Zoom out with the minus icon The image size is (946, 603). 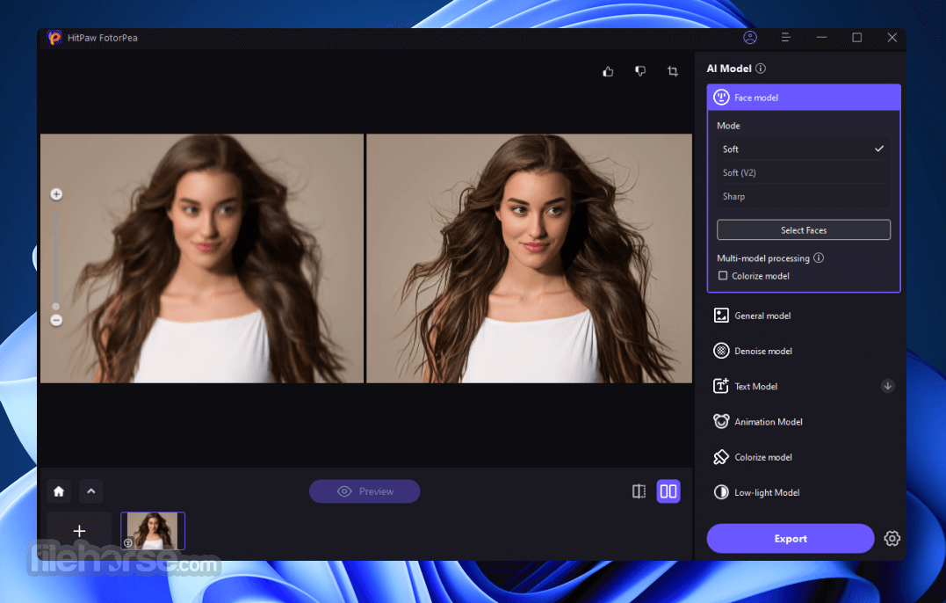[x=56, y=321]
